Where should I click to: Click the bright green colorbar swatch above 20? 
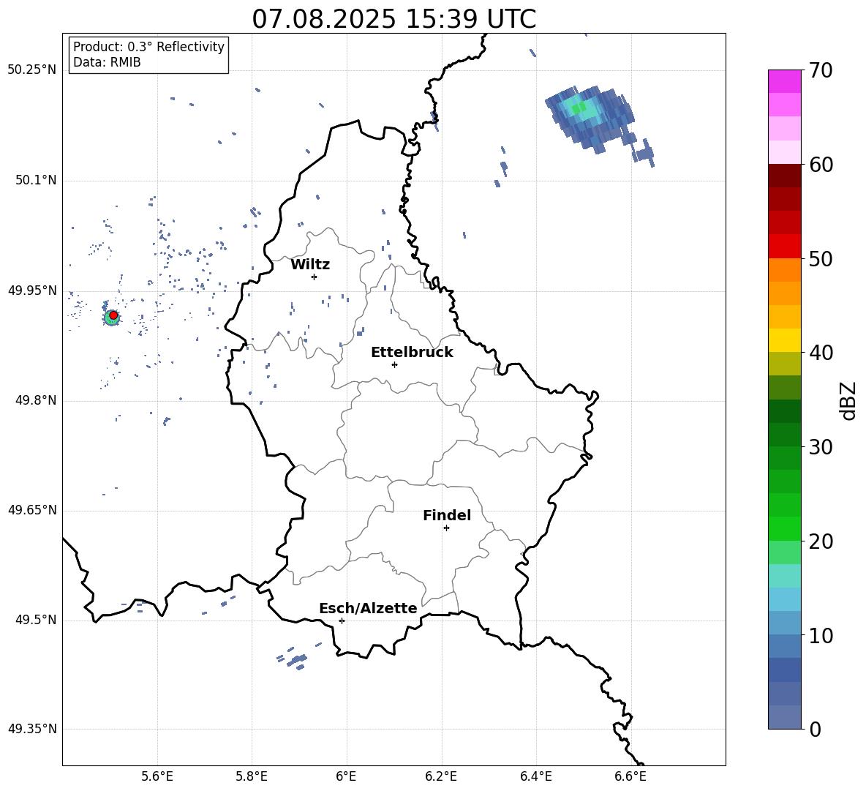784,528
